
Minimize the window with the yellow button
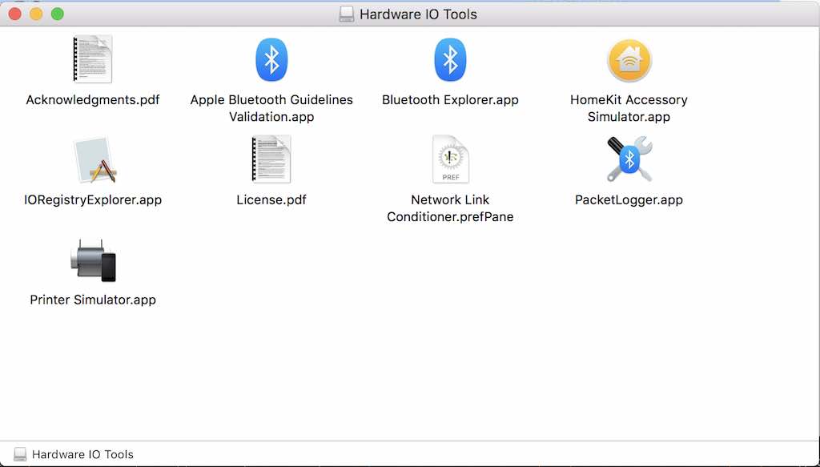[36, 14]
